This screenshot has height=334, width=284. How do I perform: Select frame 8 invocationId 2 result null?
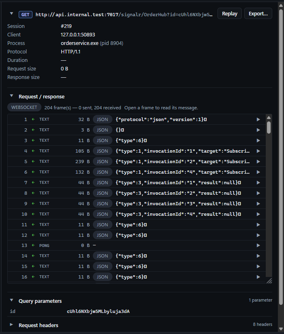click(178, 193)
